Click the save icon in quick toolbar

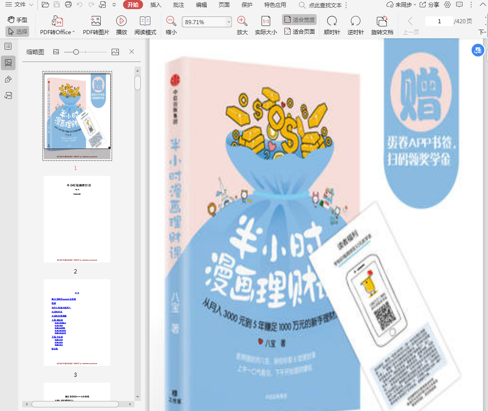coord(57,5)
